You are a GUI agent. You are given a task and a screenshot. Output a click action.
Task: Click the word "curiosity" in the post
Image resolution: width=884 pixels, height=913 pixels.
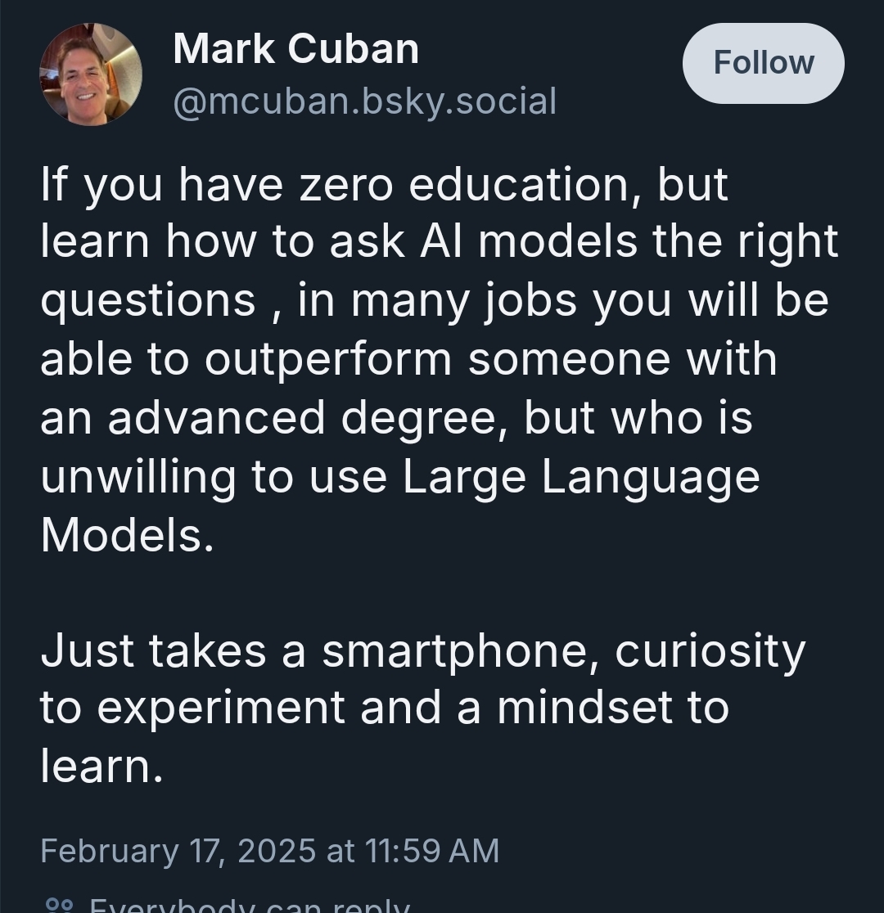710,650
